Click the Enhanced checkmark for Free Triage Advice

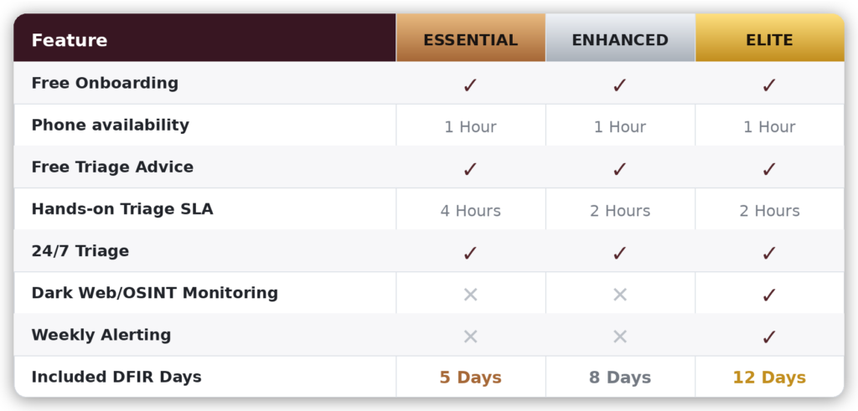pyautogui.click(x=620, y=168)
